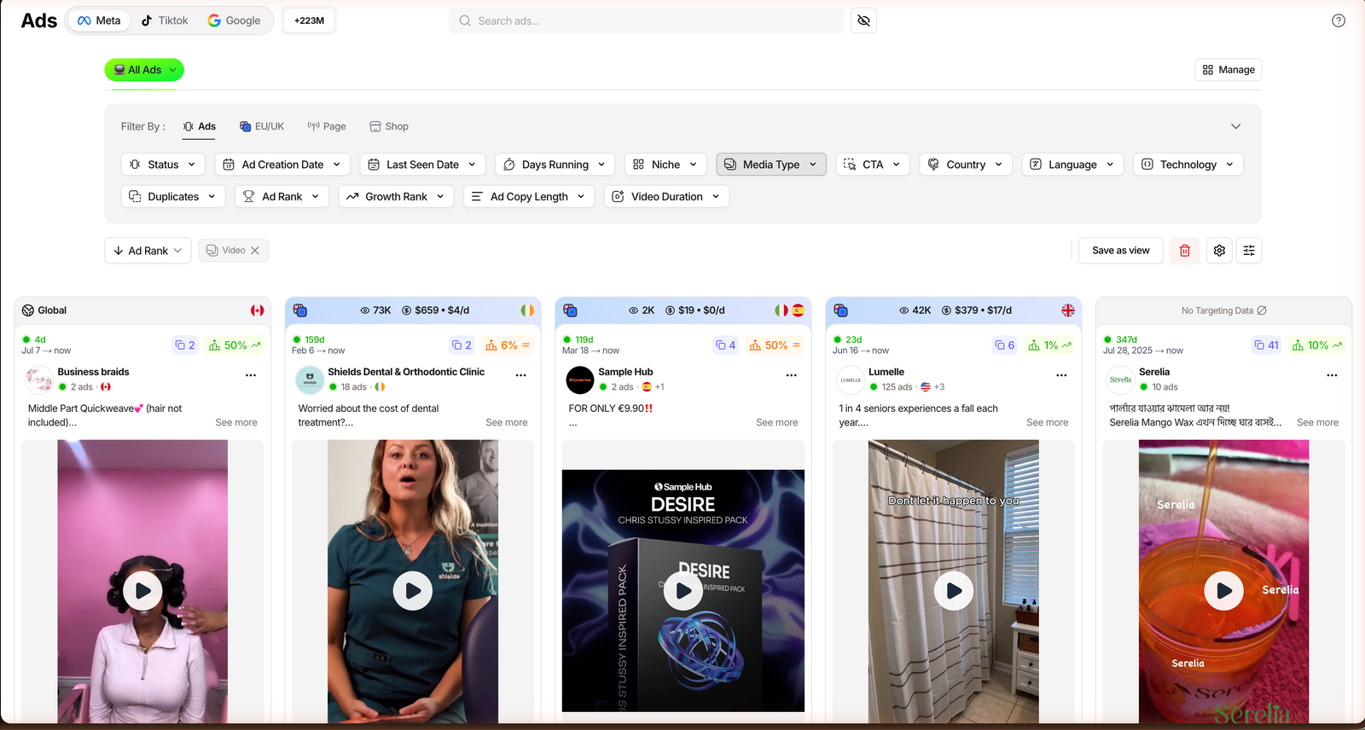Click duplicates count 41 on Serelia card
Screen dimensions: 1365x730
1266,345
